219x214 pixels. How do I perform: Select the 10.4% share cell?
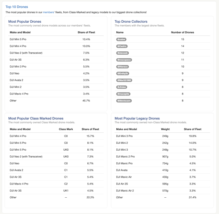[86, 39]
